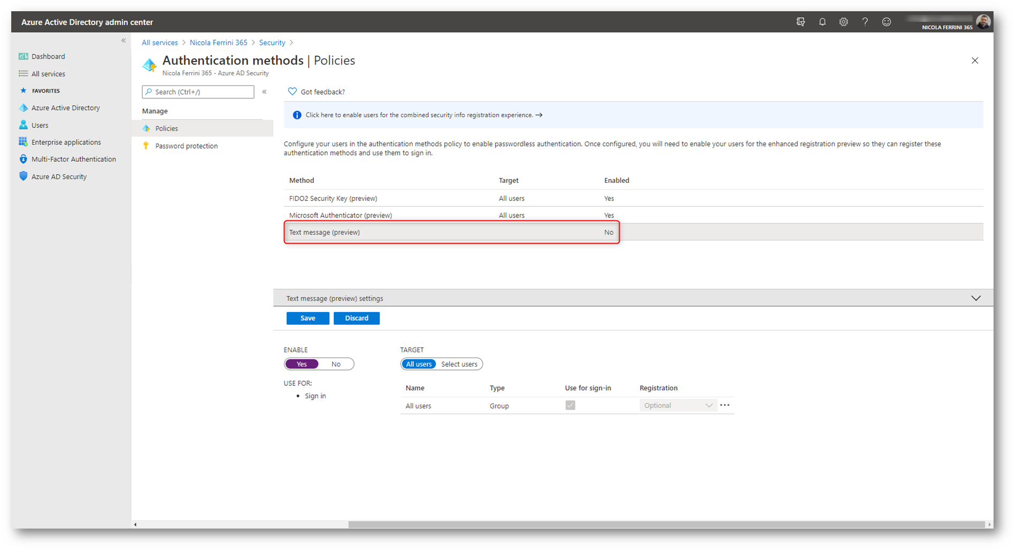Open the notifications bell

pos(822,22)
